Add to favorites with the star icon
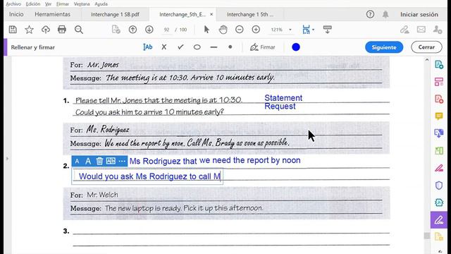The image size is (451, 254). click(x=29, y=30)
